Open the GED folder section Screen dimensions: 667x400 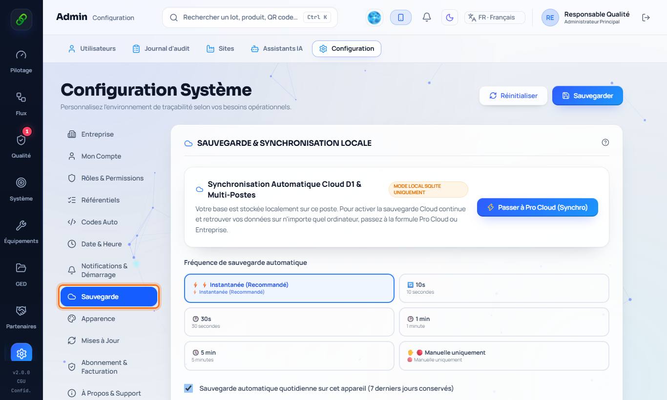coord(21,275)
